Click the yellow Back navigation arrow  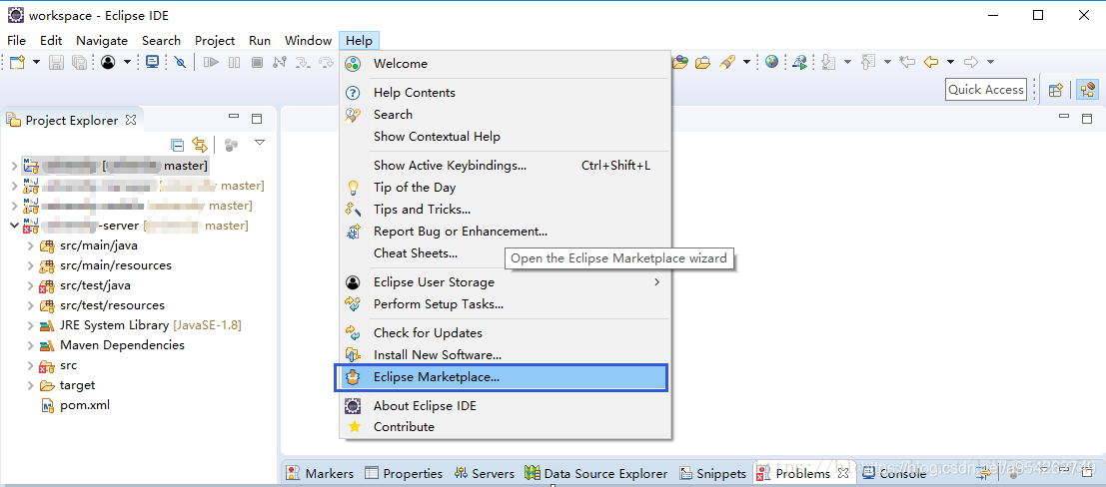tap(931, 62)
